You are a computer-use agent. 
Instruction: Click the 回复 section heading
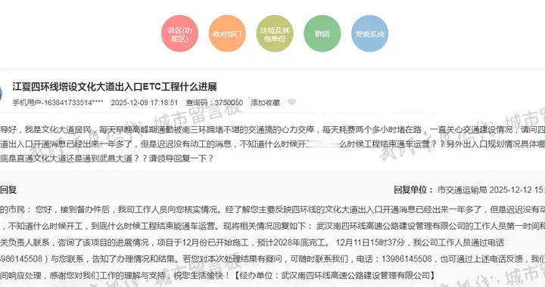pyautogui.click(x=8, y=190)
